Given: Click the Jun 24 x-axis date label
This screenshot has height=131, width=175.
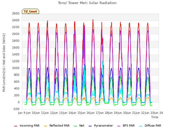Looking at the screenshot, I should 158,113.
